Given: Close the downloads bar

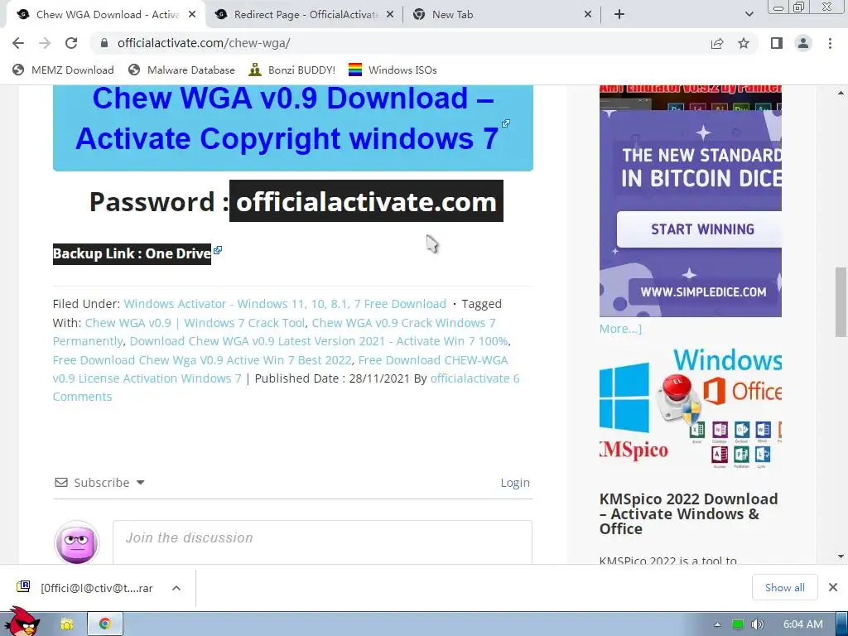Looking at the screenshot, I should (833, 587).
